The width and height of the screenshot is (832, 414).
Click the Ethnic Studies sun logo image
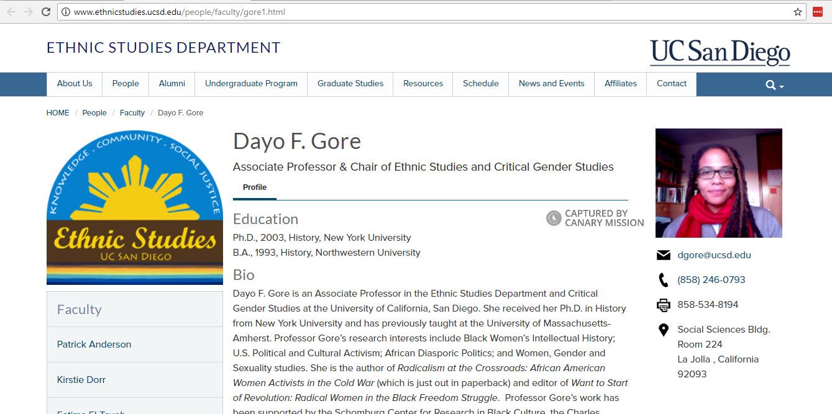pos(135,207)
